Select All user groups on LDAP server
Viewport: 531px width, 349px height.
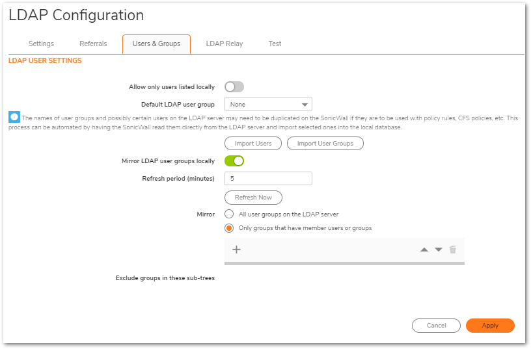229,214
